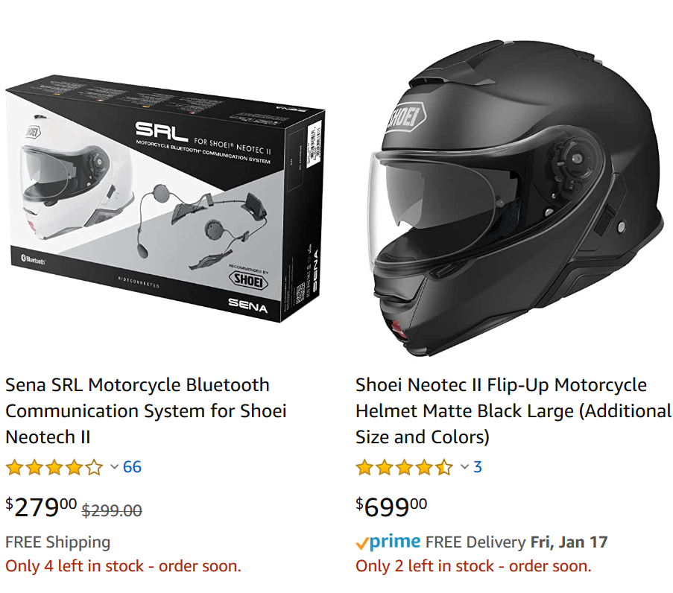
Task: Click the FREE Shipping text
Action: 57,542
